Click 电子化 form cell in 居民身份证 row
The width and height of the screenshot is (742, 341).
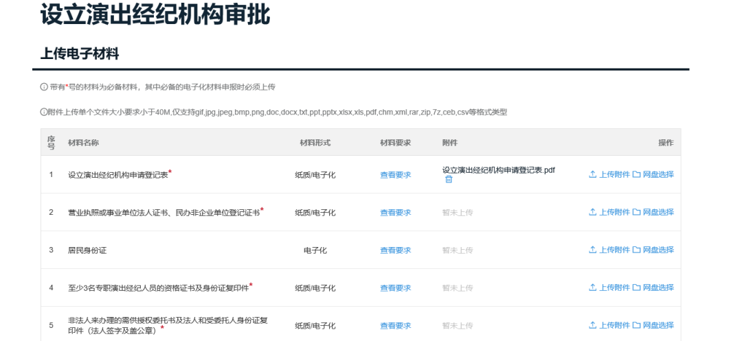(315, 250)
